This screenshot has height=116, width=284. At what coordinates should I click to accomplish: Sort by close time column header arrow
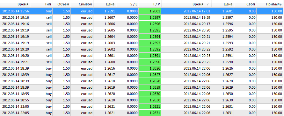pyautogui.click(x=208, y=4)
